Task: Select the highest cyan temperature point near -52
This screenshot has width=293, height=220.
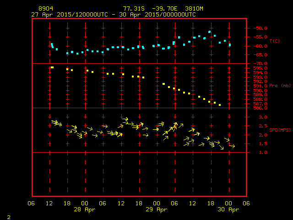Action: point(210,32)
